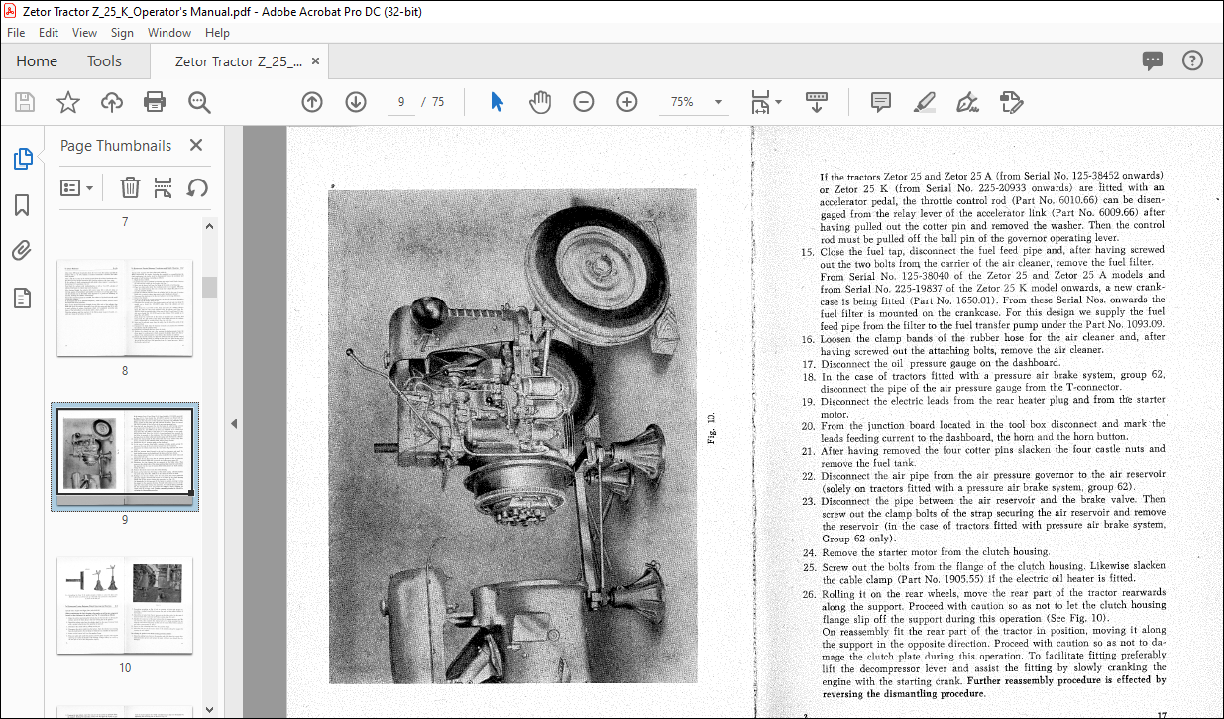Open the Bookmarks panel in sidebar
The height and width of the screenshot is (719, 1224).
coord(22,205)
